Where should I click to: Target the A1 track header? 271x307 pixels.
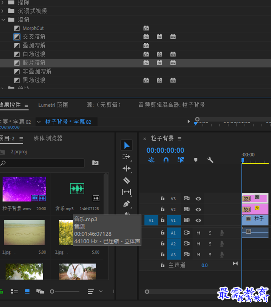tap(174, 233)
